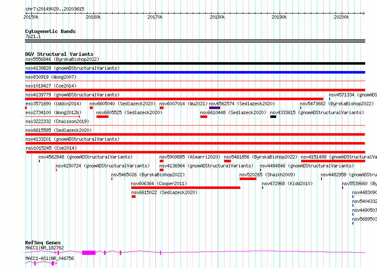Image resolution: width=377 pixels, height=268 pixels.
Task: Click the nsv4151498 variant red bar
Action: coord(333,161)
